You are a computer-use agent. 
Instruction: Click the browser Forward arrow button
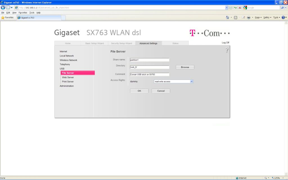tap(8, 8)
